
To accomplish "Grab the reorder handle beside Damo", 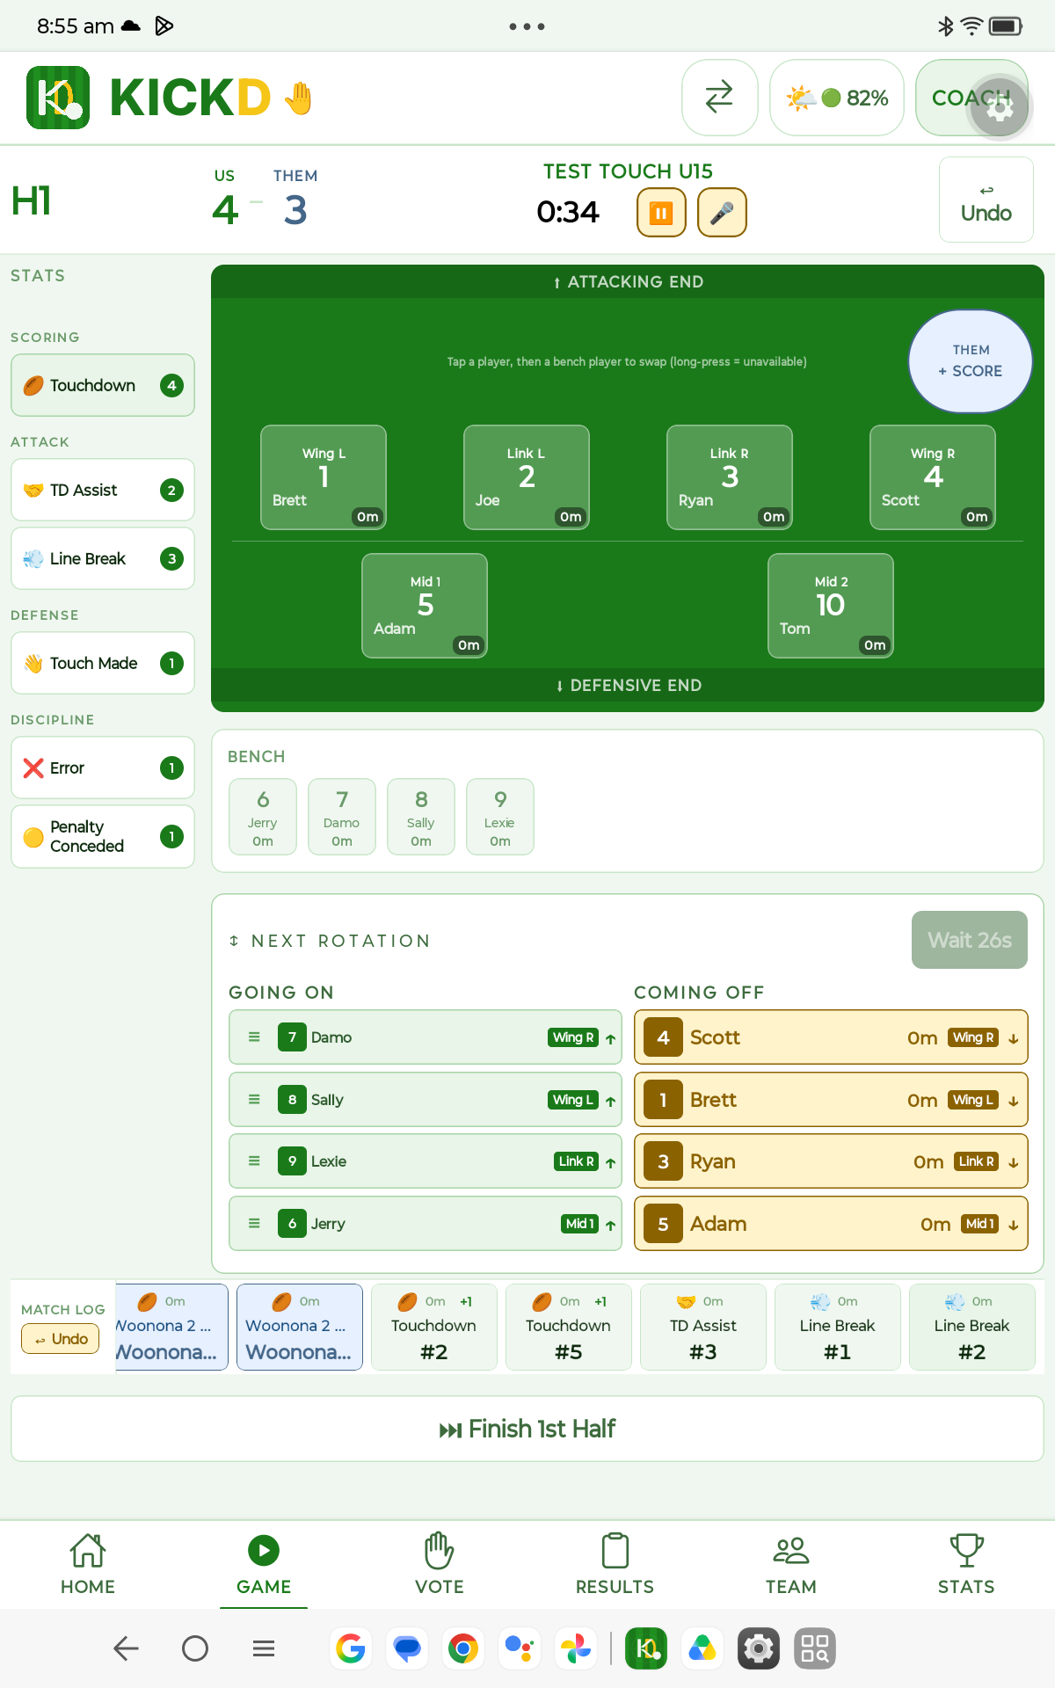I will click(254, 1037).
